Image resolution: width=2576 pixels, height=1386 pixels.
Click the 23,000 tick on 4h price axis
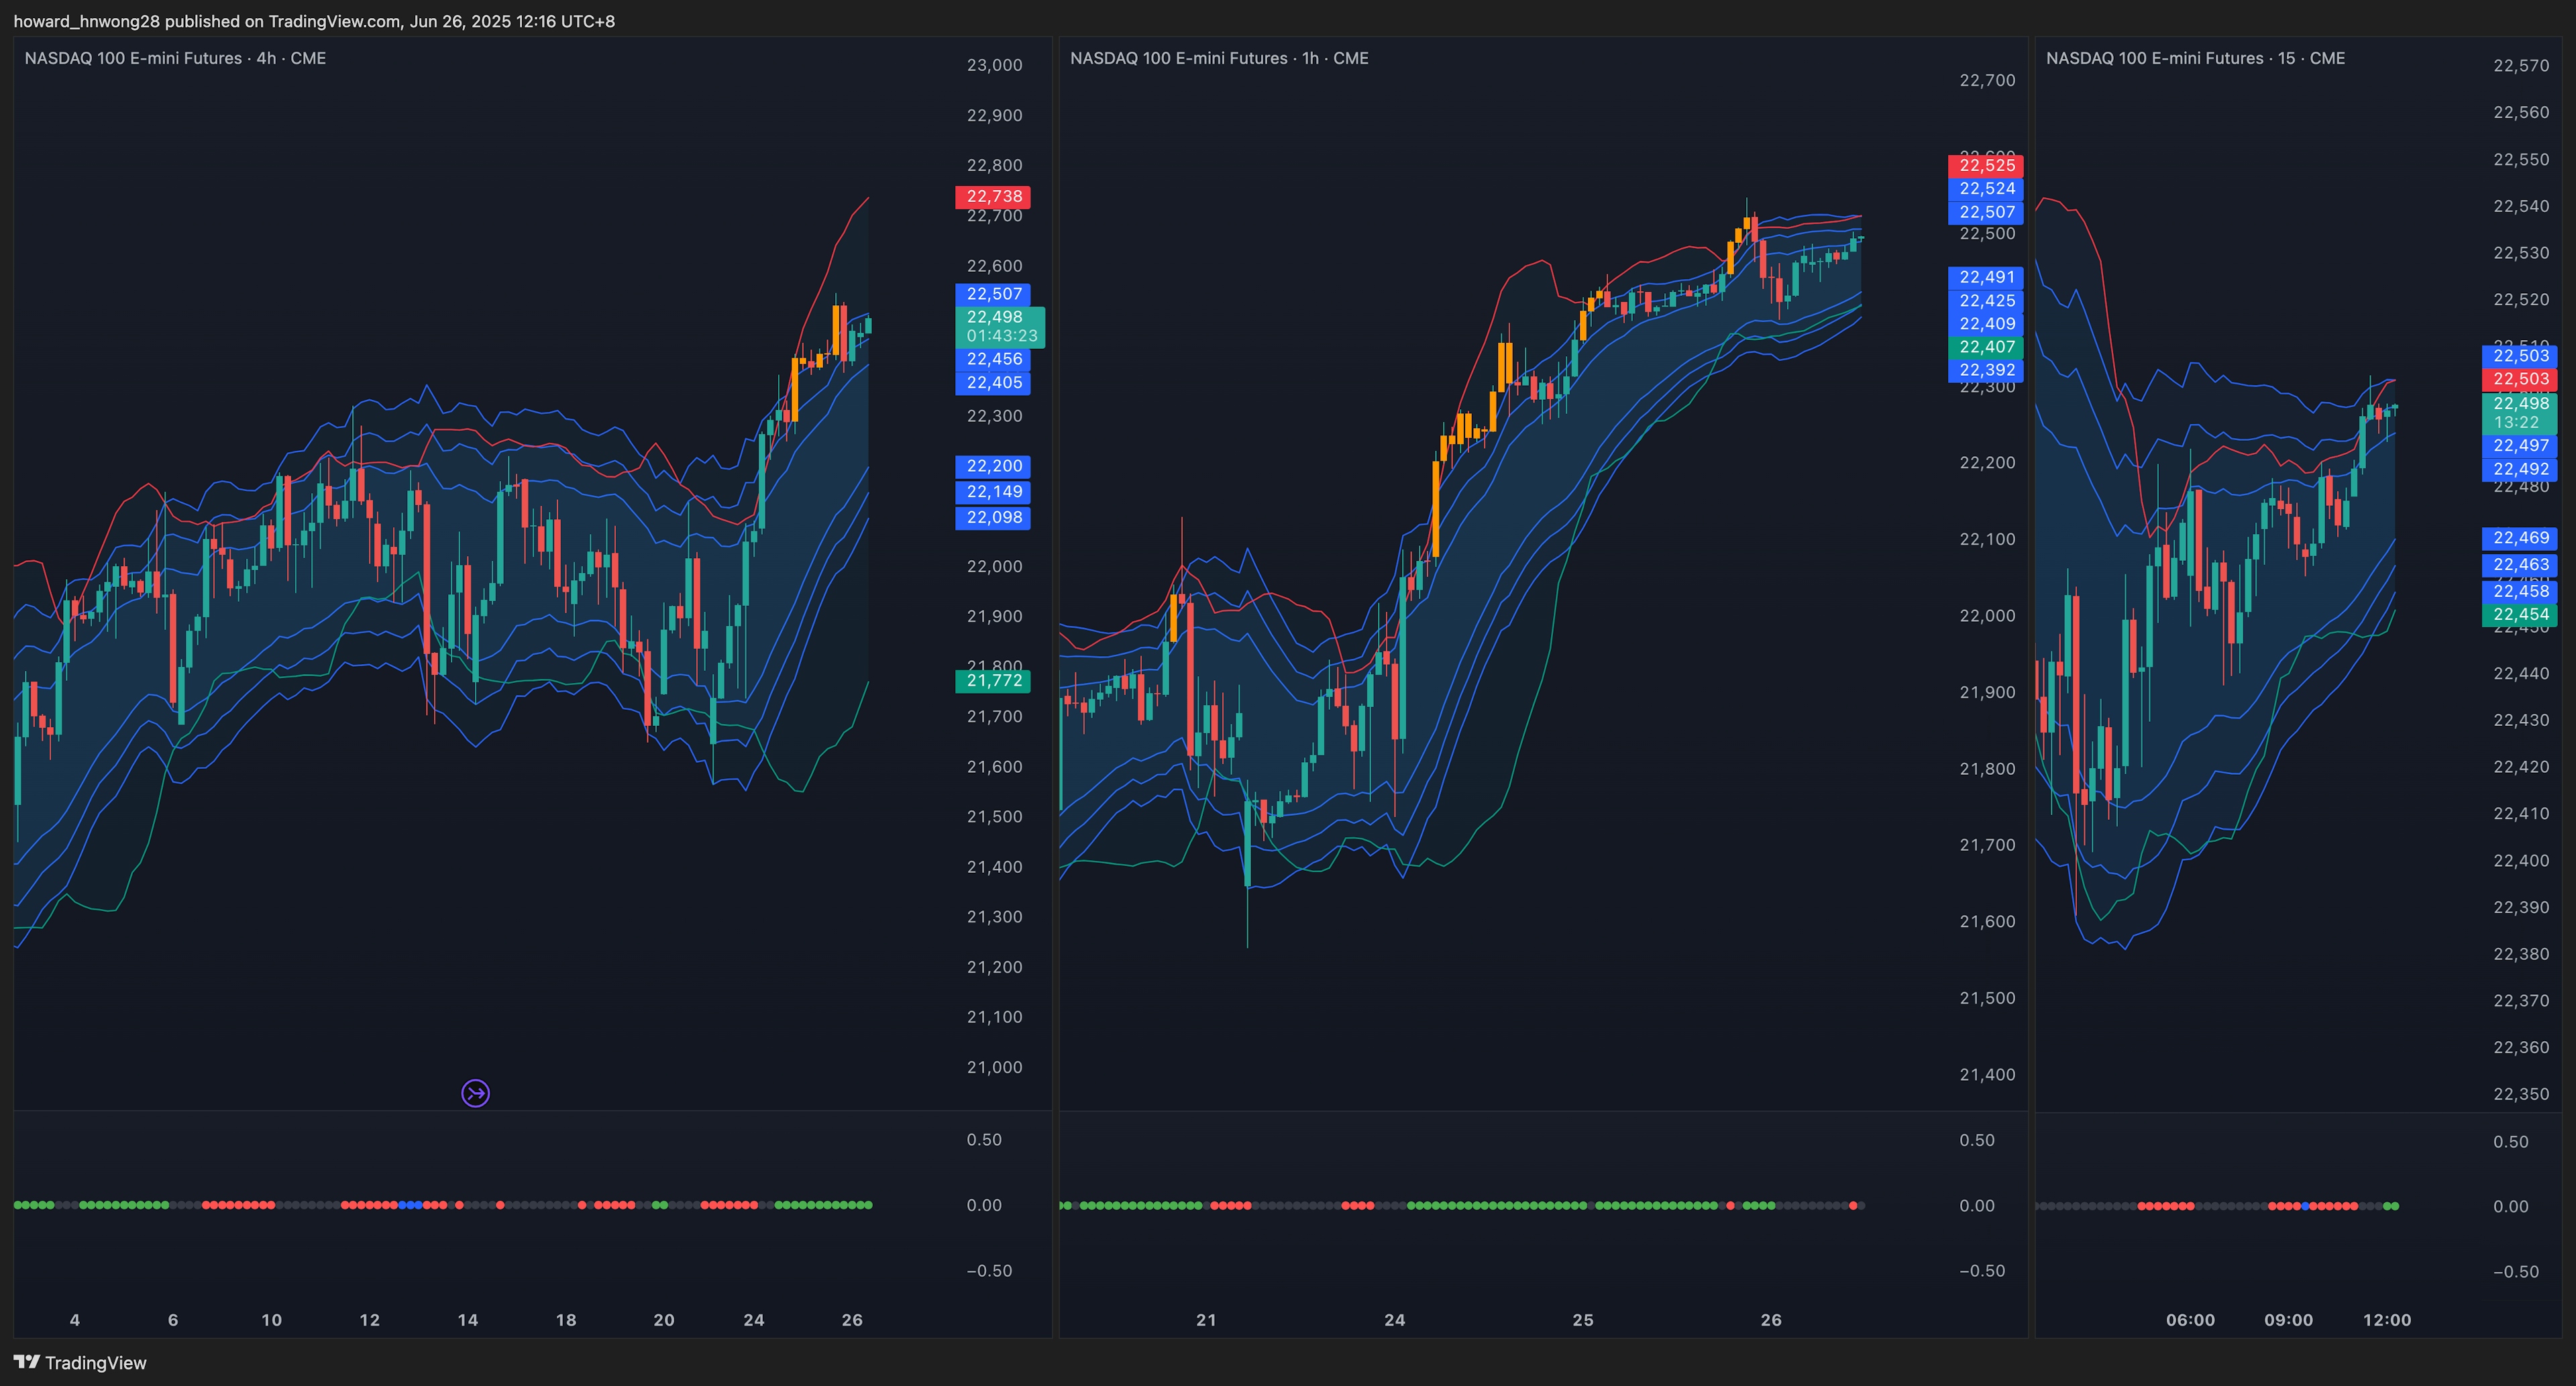click(x=994, y=65)
